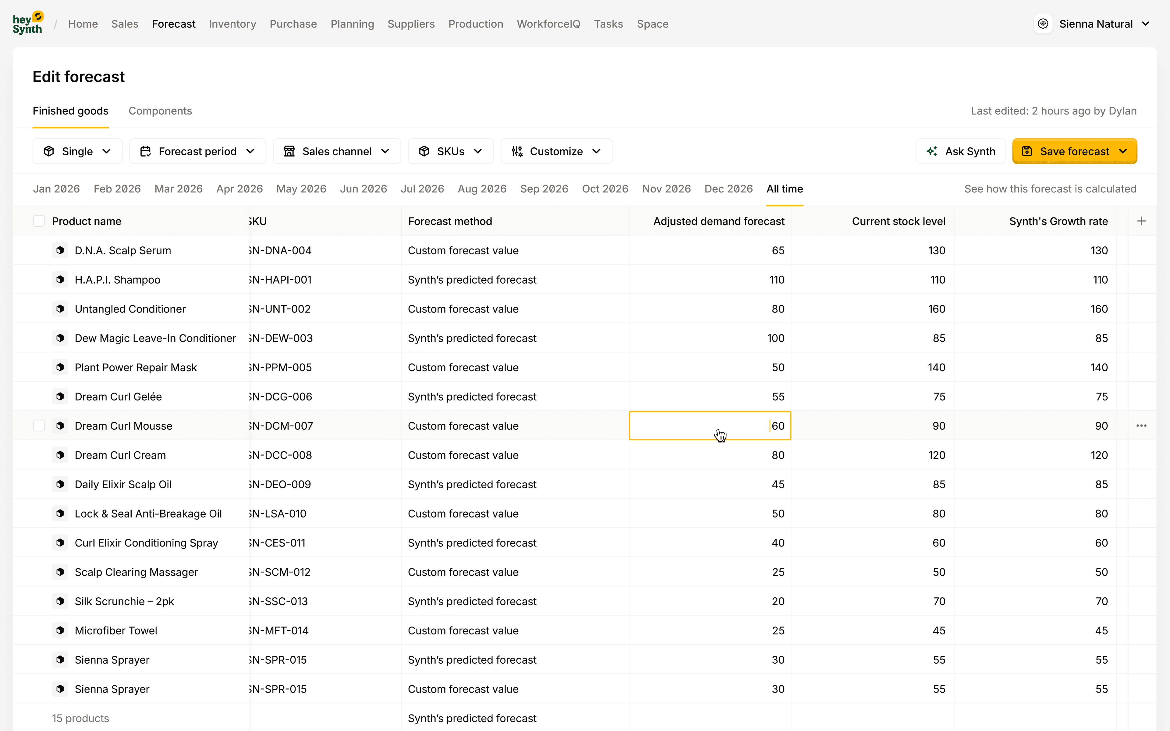Select the Jun 2026 month tab
Viewport: 1170px width, 731px height.
[363, 189]
